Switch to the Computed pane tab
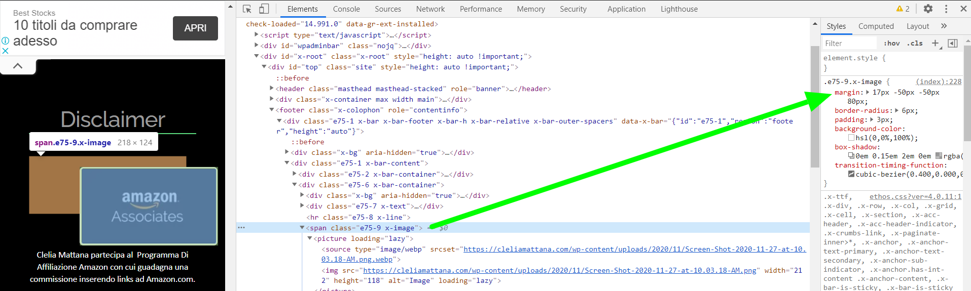 click(876, 26)
